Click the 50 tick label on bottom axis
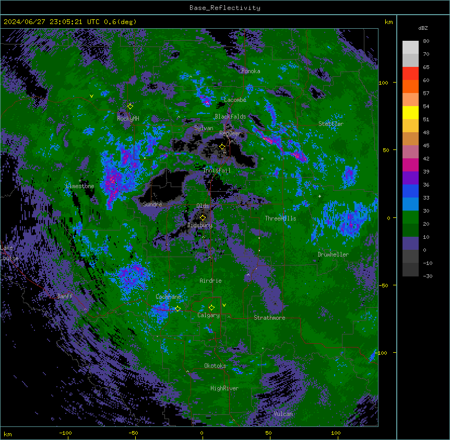This screenshot has width=450, height=440. [268, 433]
